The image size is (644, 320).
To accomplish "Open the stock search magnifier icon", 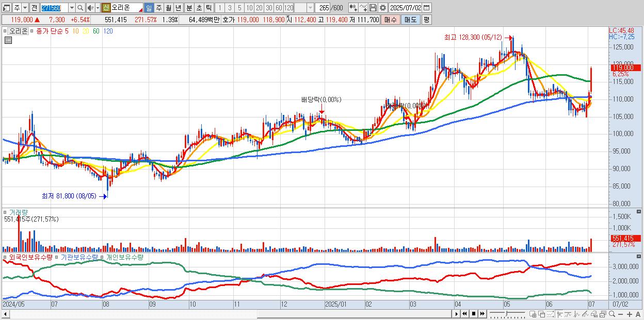I will [80, 8].
